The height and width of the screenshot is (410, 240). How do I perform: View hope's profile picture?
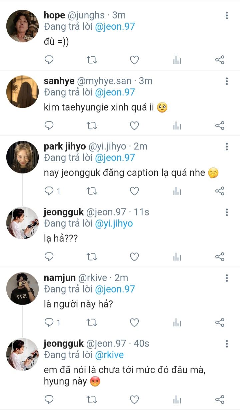pos(22,26)
